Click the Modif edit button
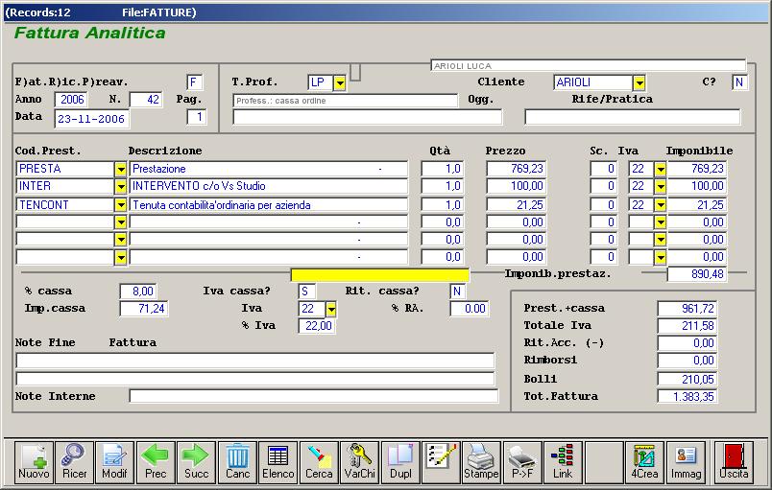Screen dimensions: 772x490 point(114,462)
